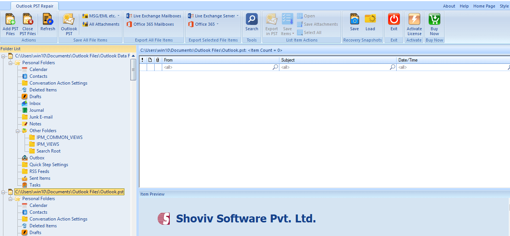
Task: Click the item type document column header
Action: 150,60
